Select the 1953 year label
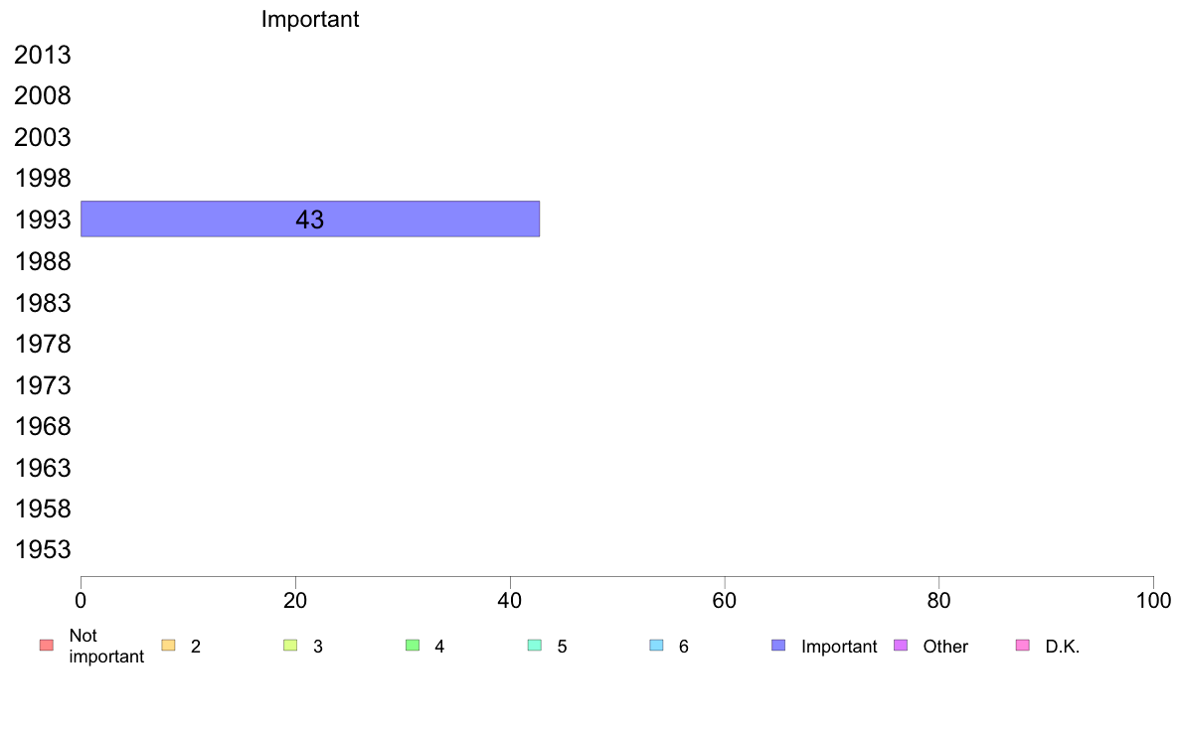Image resolution: width=1181 pixels, height=731 pixels. pyautogui.click(x=42, y=549)
